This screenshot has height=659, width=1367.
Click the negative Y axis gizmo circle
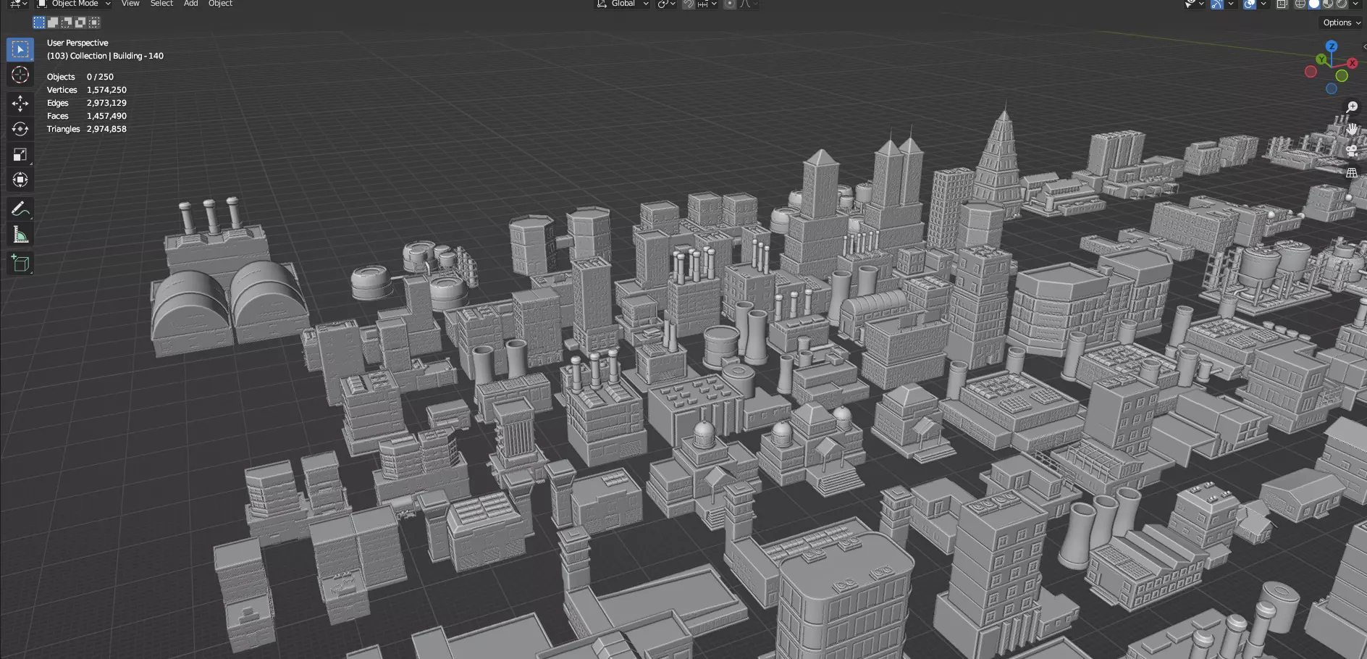point(1342,76)
